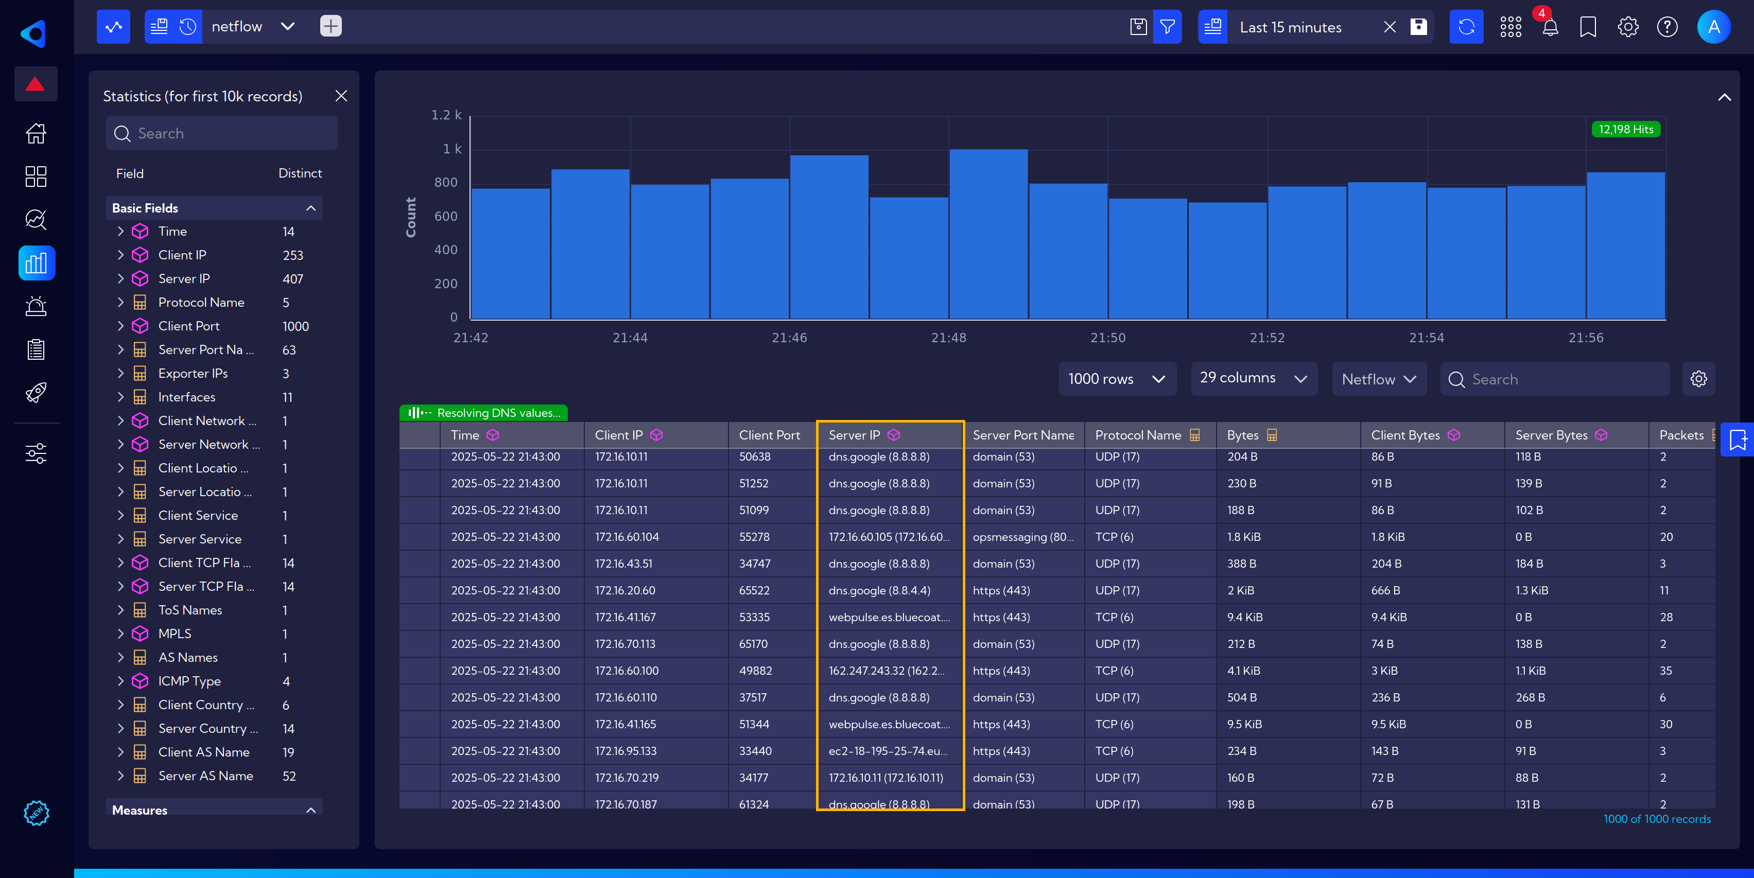This screenshot has height=878, width=1754.
Task: Expand the ICMP Type field
Action: tap(120, 680)
